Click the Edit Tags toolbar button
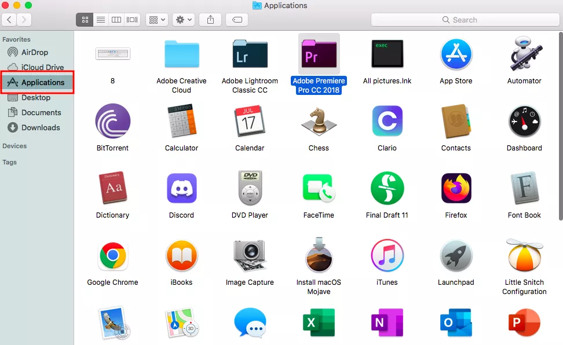The image size is (563, 345). tap(237, 20)
